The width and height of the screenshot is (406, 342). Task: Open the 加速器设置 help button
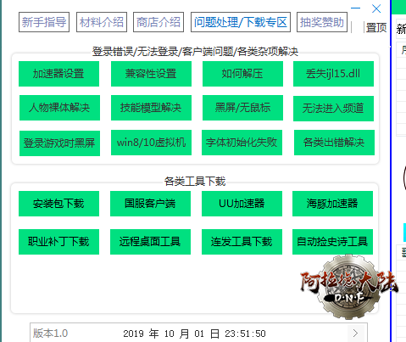(58, 74)
